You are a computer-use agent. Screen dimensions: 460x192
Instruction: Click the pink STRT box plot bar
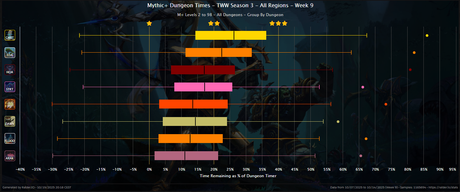pyautogui.click(x=203, y=87)
